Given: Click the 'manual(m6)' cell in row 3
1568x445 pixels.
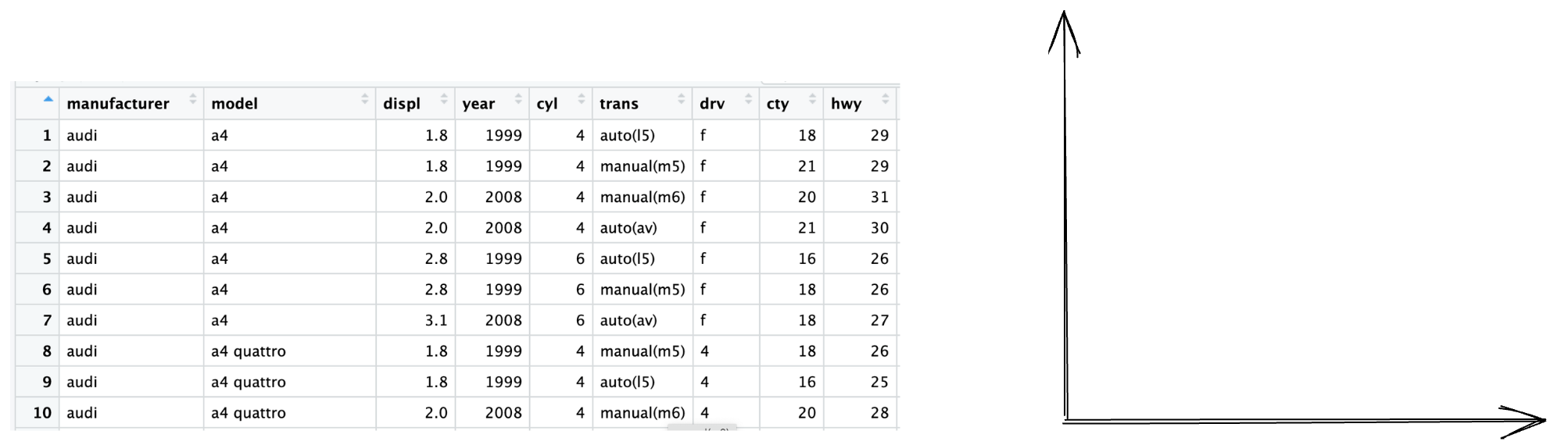Looking at the screenshot, I should 642,197.
